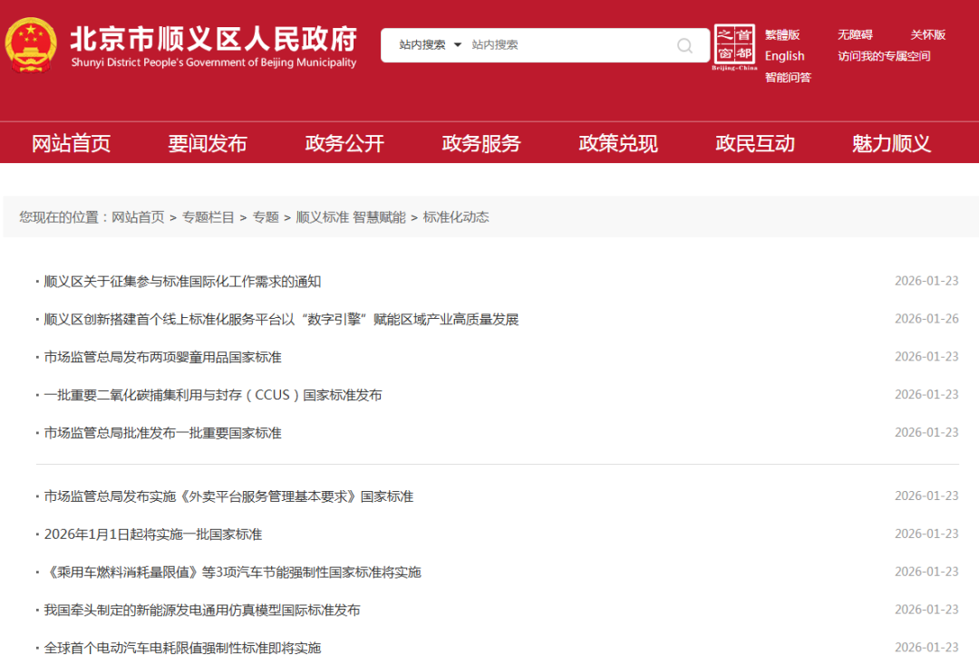Click the magnifier search icon

point(685,45)
